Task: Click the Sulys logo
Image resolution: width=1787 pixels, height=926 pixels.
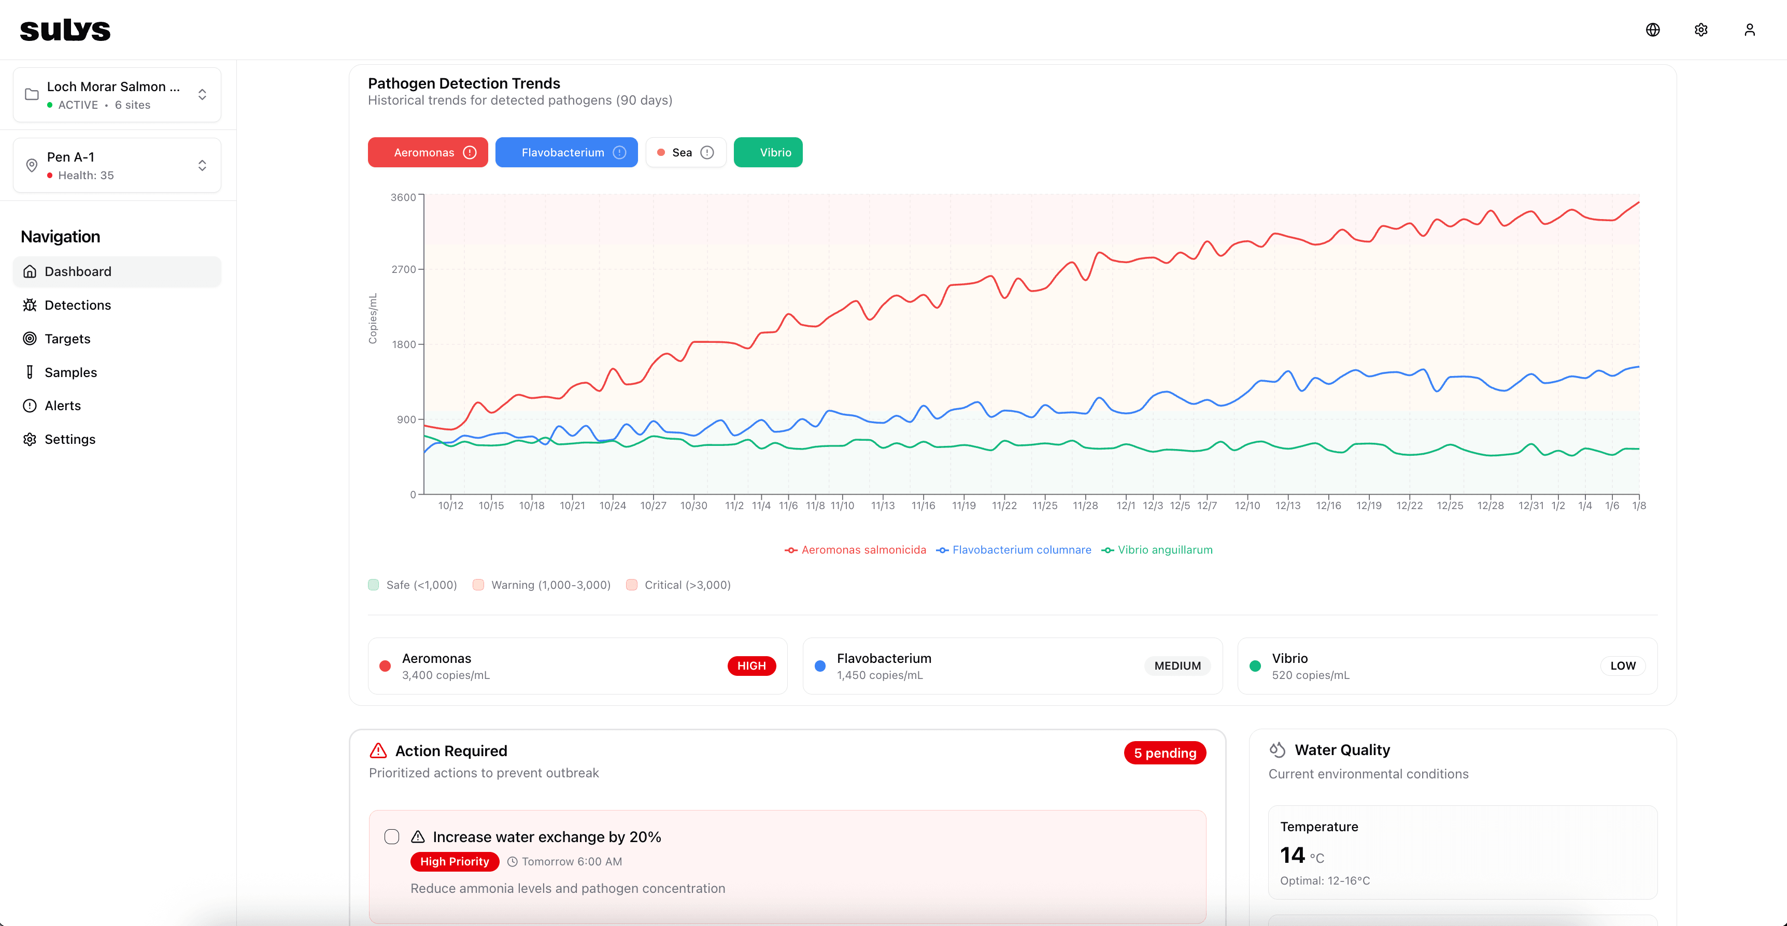Action: coord(65,30)
